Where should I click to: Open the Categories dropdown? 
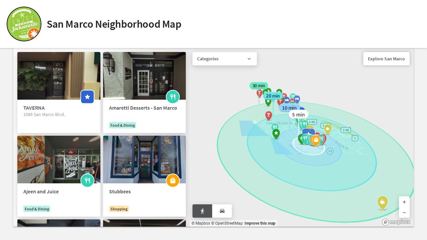click(225, 59)
